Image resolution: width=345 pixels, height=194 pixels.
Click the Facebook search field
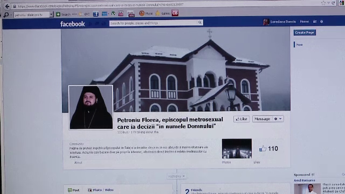point(153,23)
